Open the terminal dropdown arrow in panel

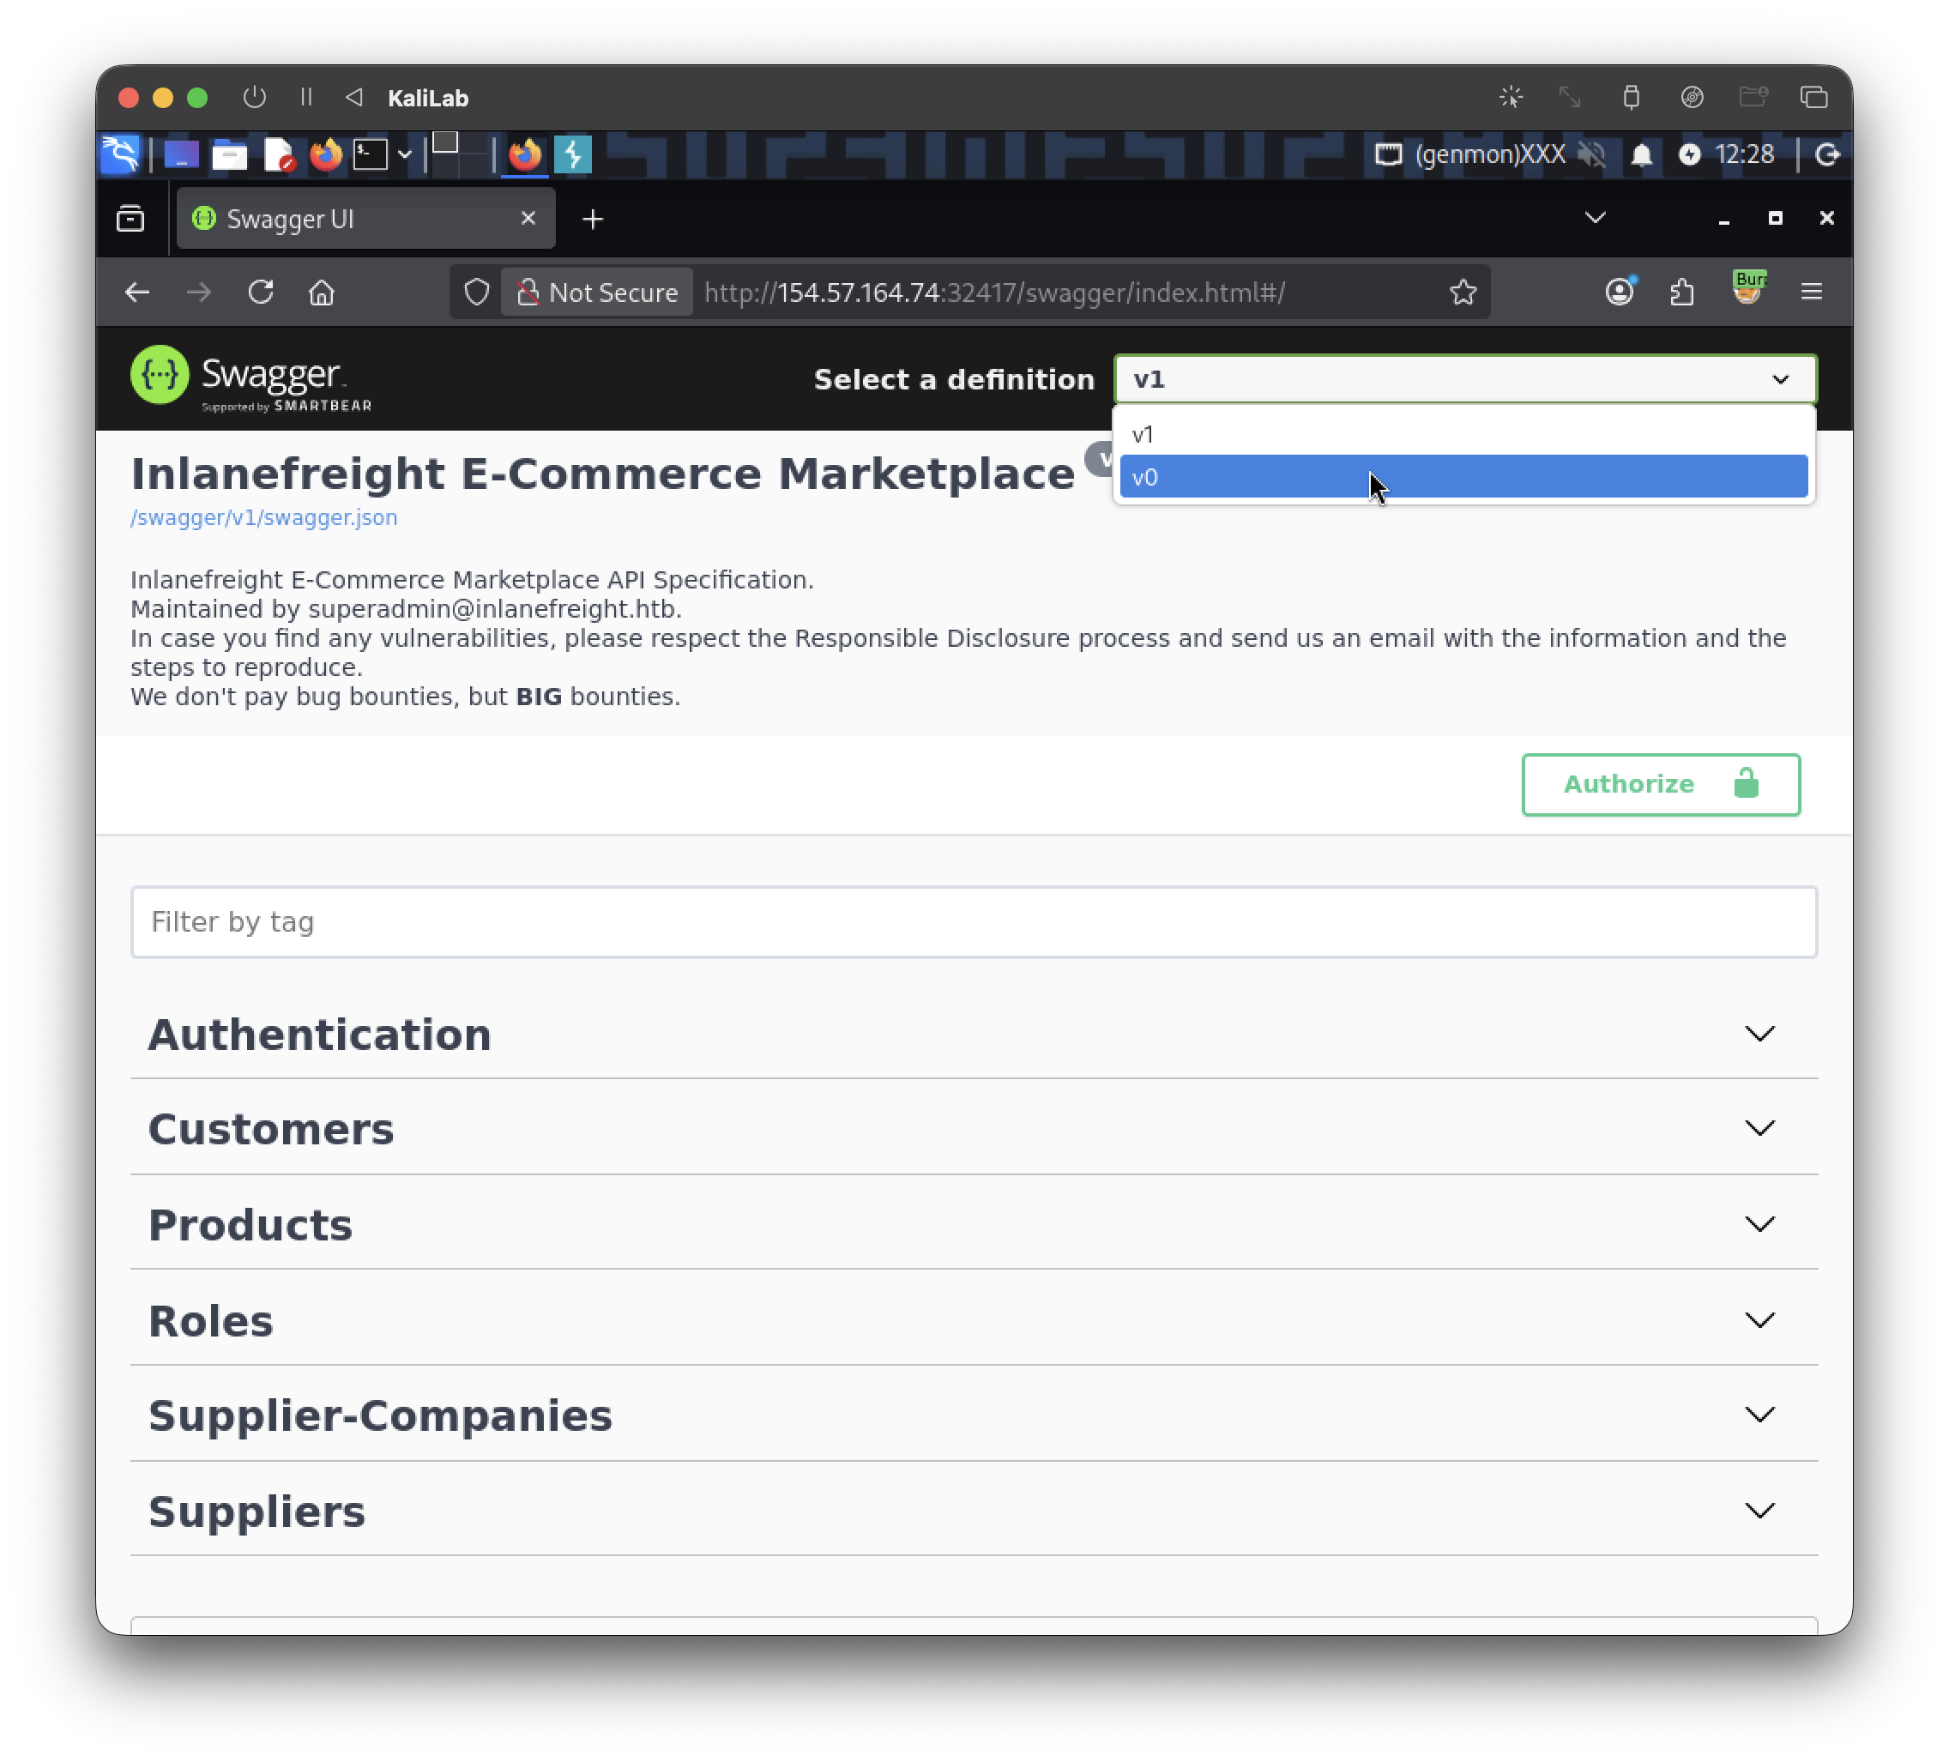[405, 154]
